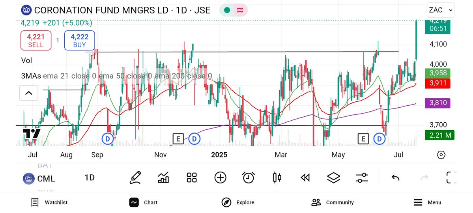Tap the June dividend D marker
This screenshot has height=213, width=473.
click(x=380, y=139)
